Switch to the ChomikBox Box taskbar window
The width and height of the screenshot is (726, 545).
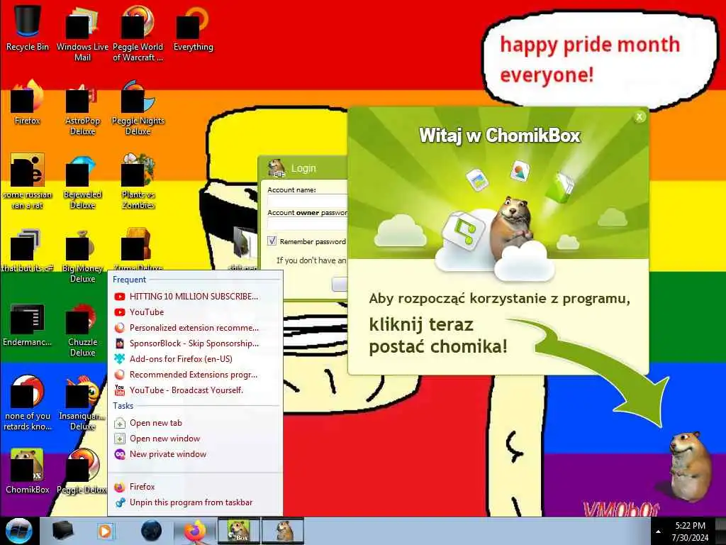click(239, 531)
